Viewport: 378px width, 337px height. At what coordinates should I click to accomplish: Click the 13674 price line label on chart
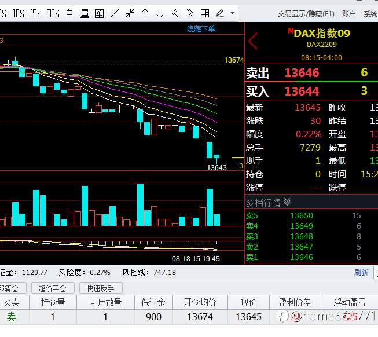[x=234, y=60]
